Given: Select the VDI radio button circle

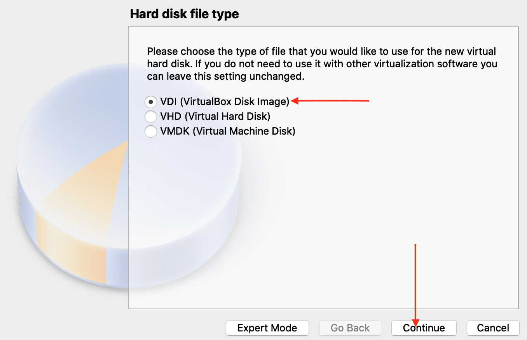Looking at the screenshot, I should pos(150,102).
